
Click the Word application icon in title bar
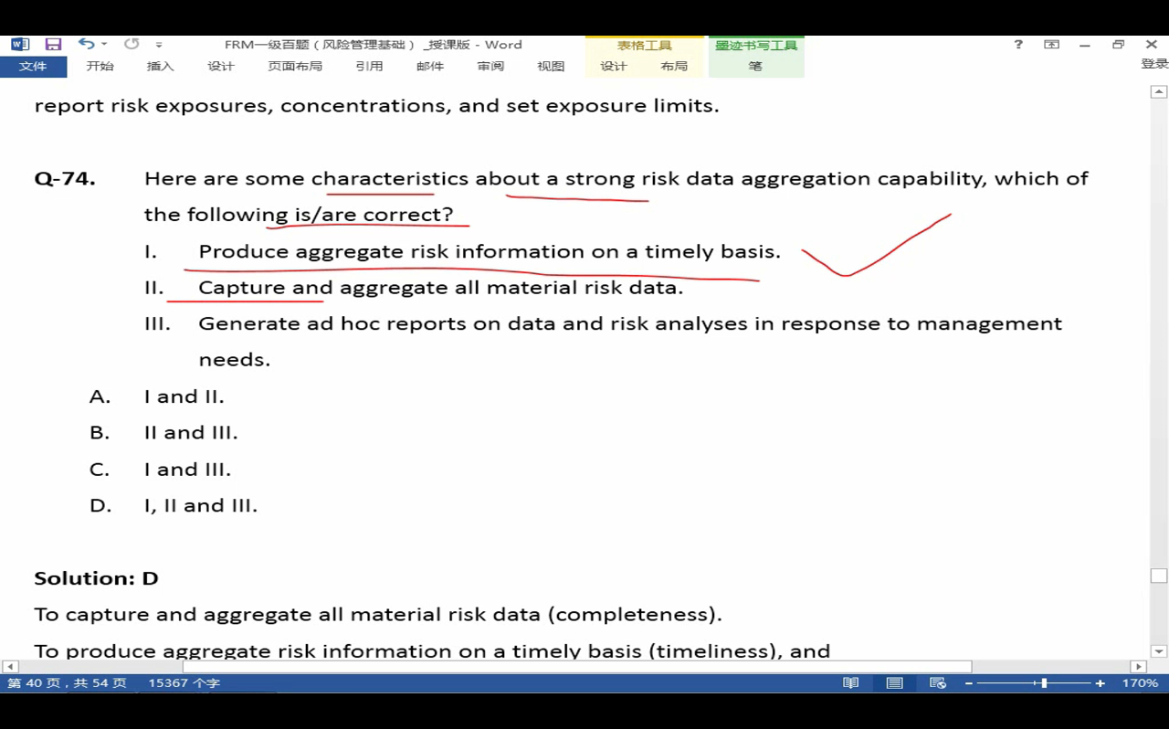point(20,45)
